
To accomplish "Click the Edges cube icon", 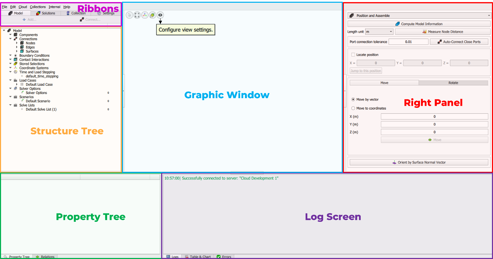I will [x=22, y=47].
